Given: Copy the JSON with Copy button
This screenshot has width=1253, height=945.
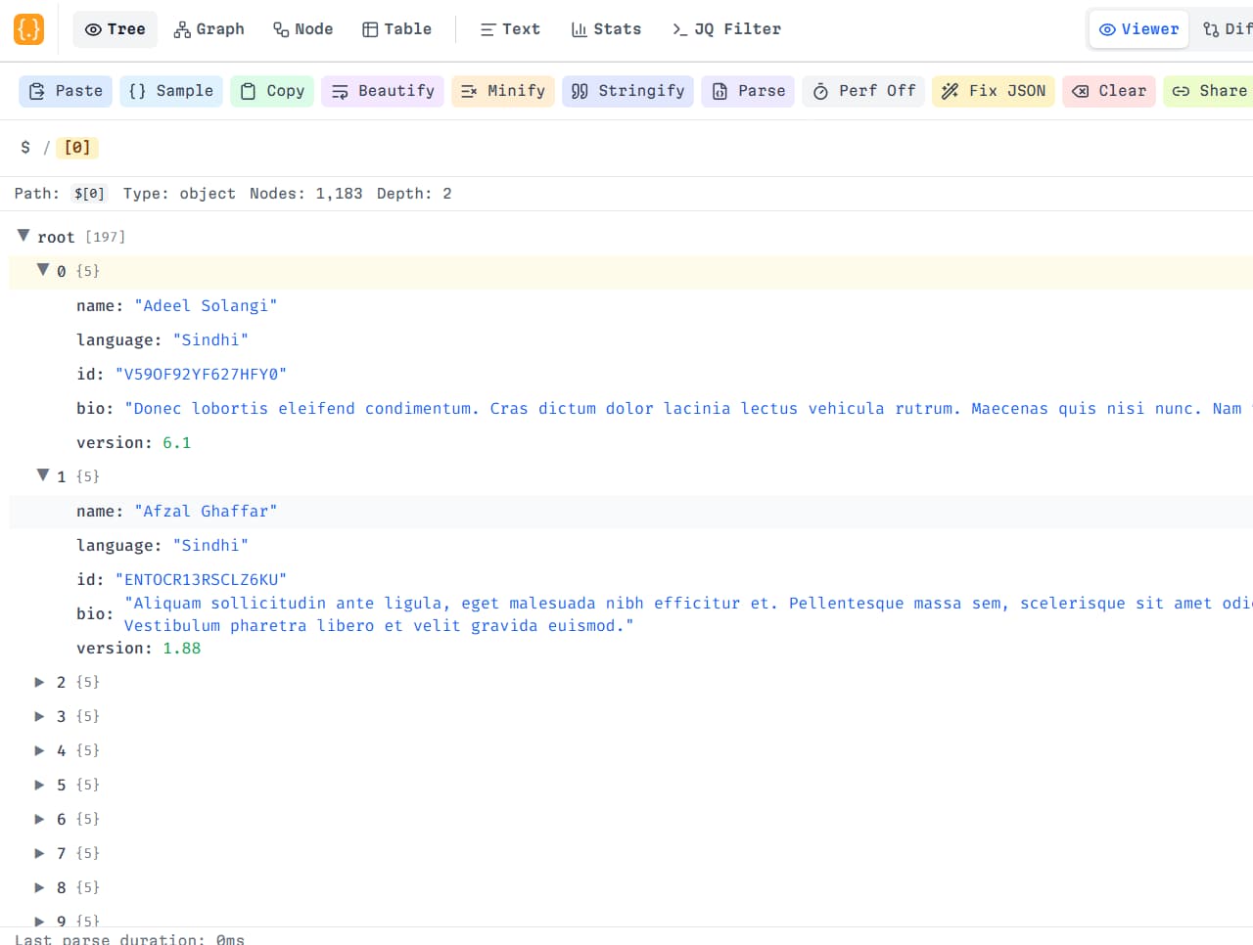Looking at the screenshot, I should 272,91.
